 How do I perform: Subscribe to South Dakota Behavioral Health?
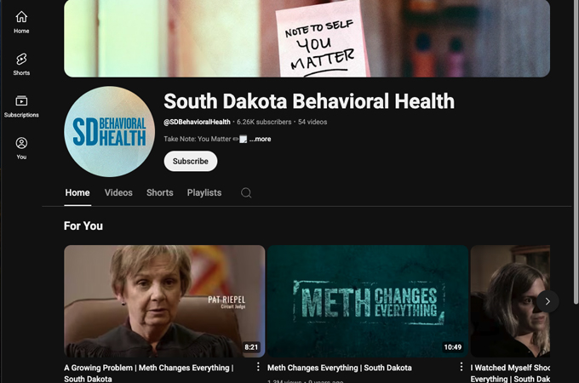coord(191,161)
